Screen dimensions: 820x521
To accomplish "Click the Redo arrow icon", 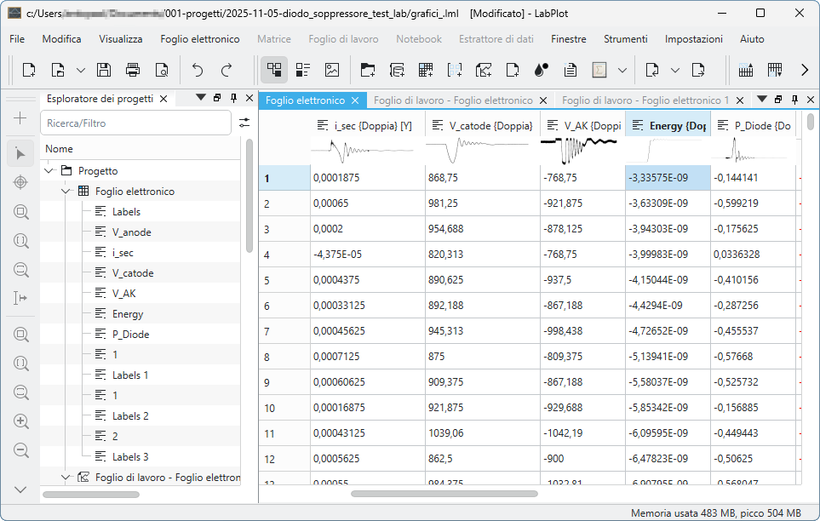I will [x=227, y=71].
